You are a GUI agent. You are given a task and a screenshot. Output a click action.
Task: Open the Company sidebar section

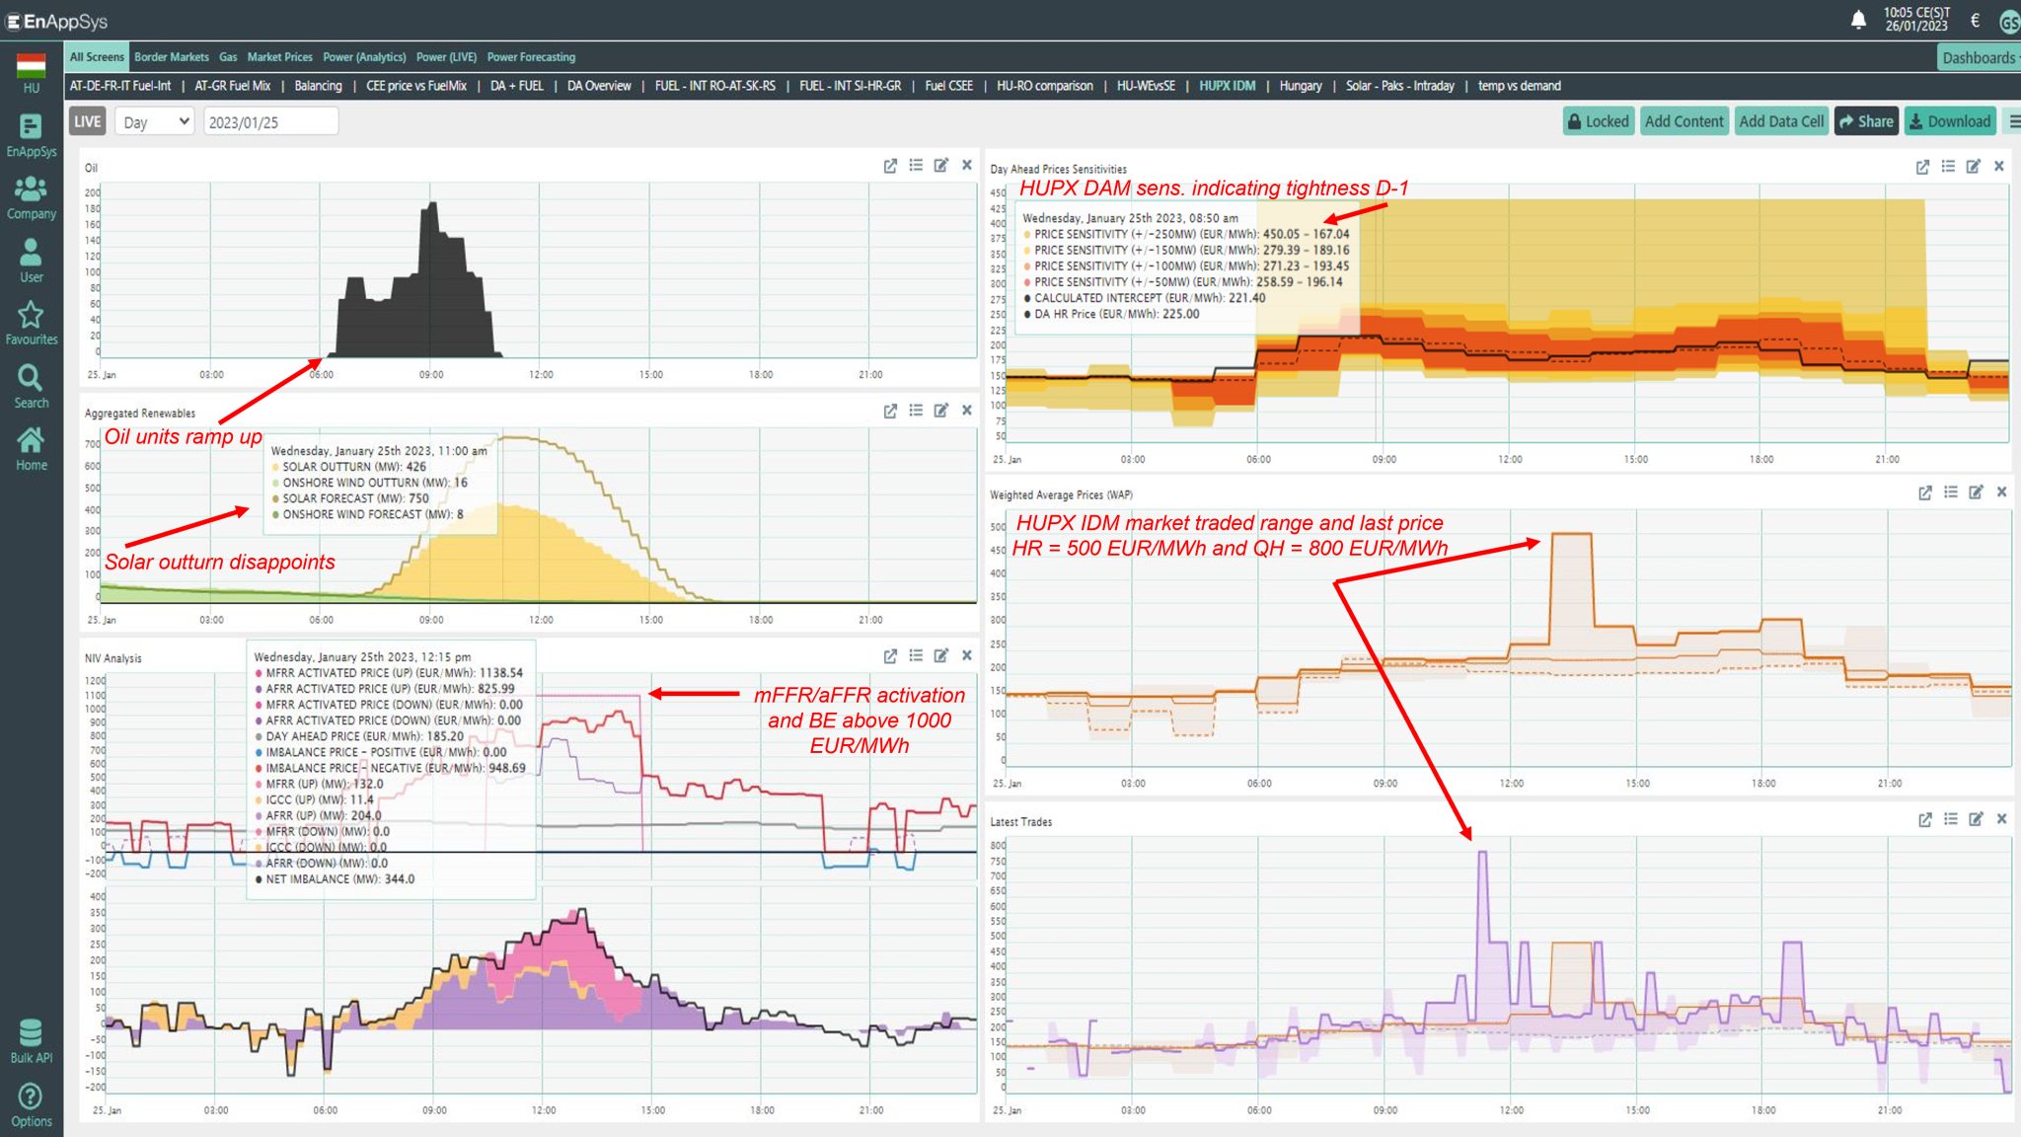coord(32,198)
